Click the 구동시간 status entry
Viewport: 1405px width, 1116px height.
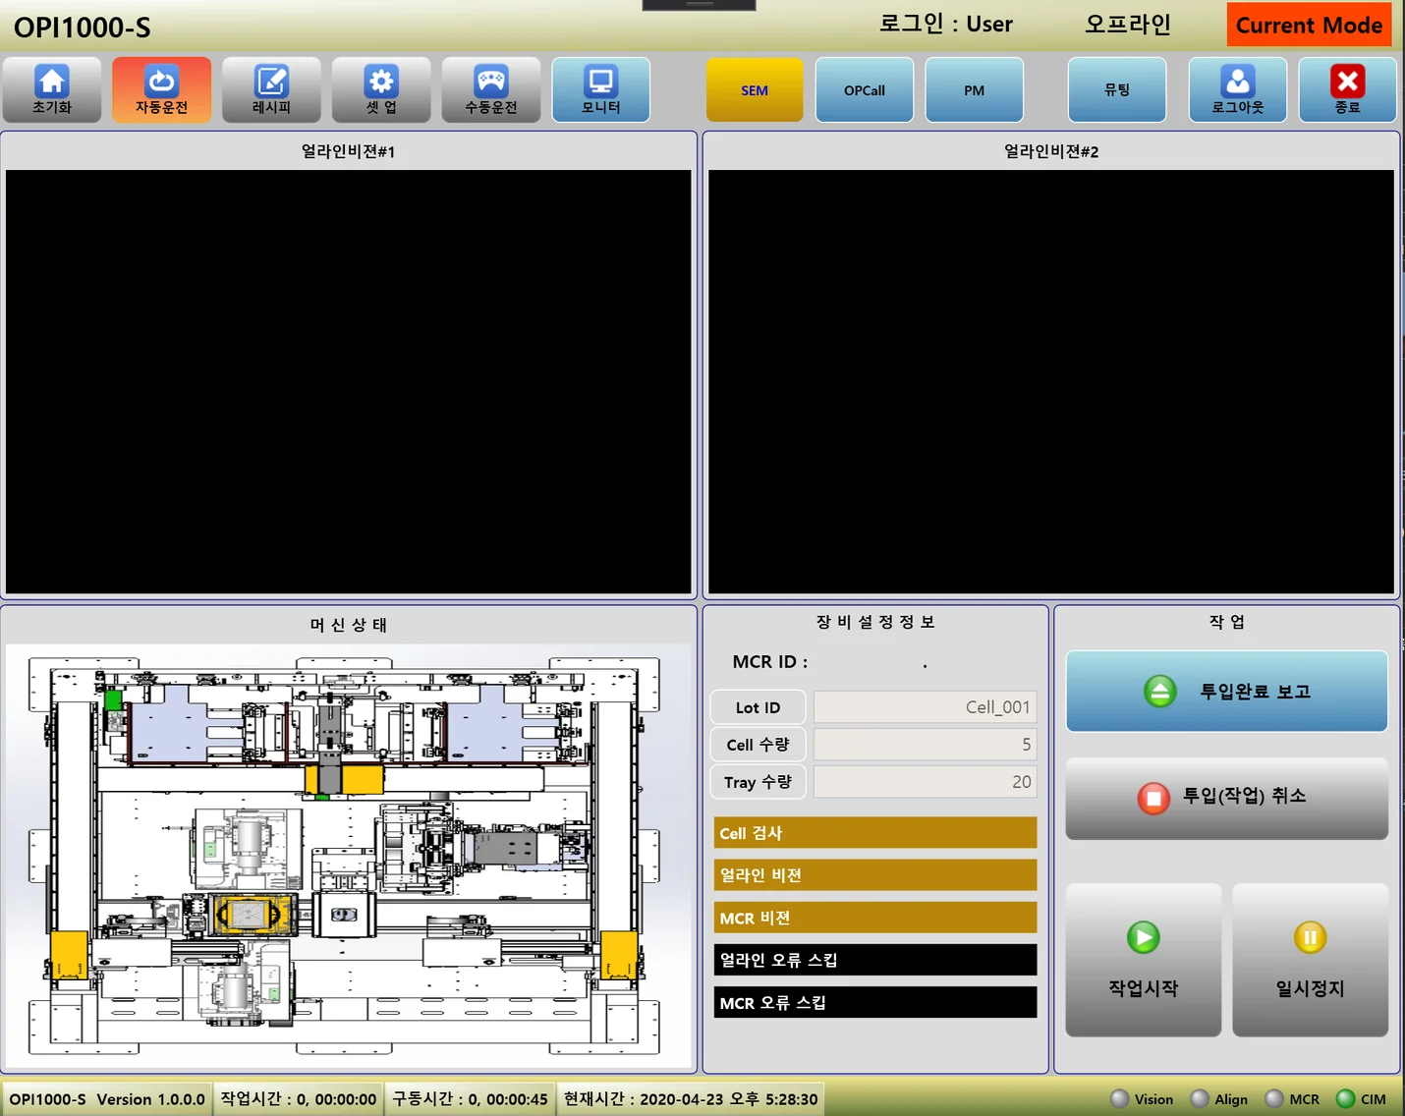[470, 1099]
